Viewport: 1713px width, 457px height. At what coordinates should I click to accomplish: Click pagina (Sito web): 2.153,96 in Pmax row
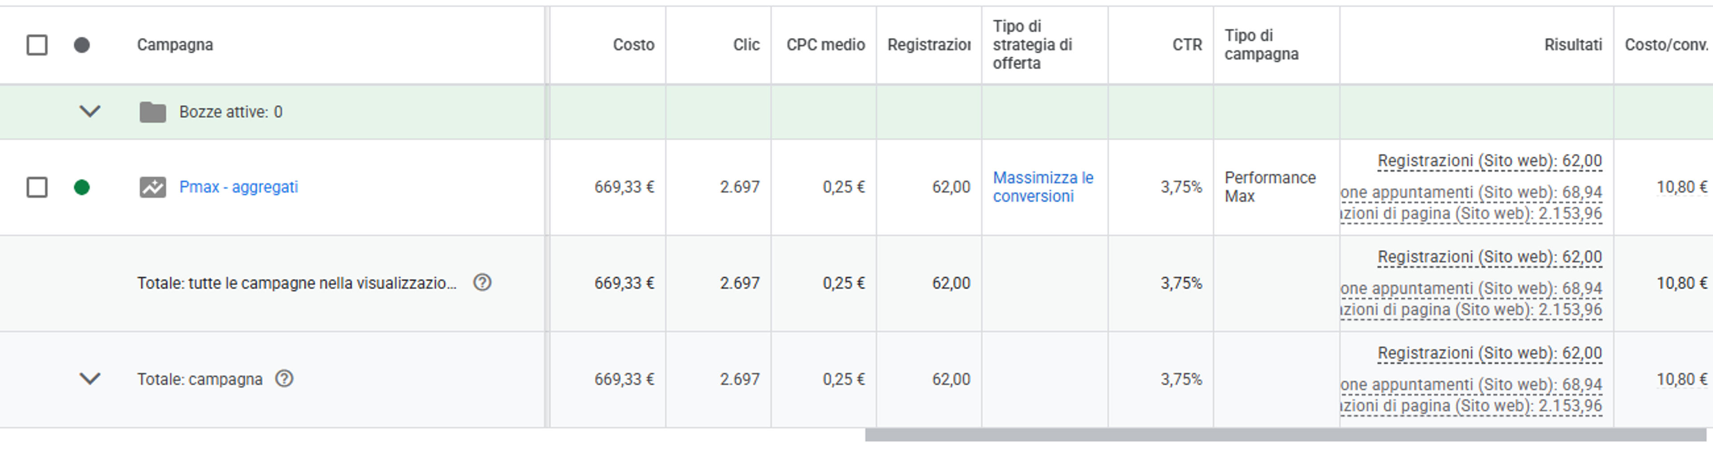point(1471,213)
